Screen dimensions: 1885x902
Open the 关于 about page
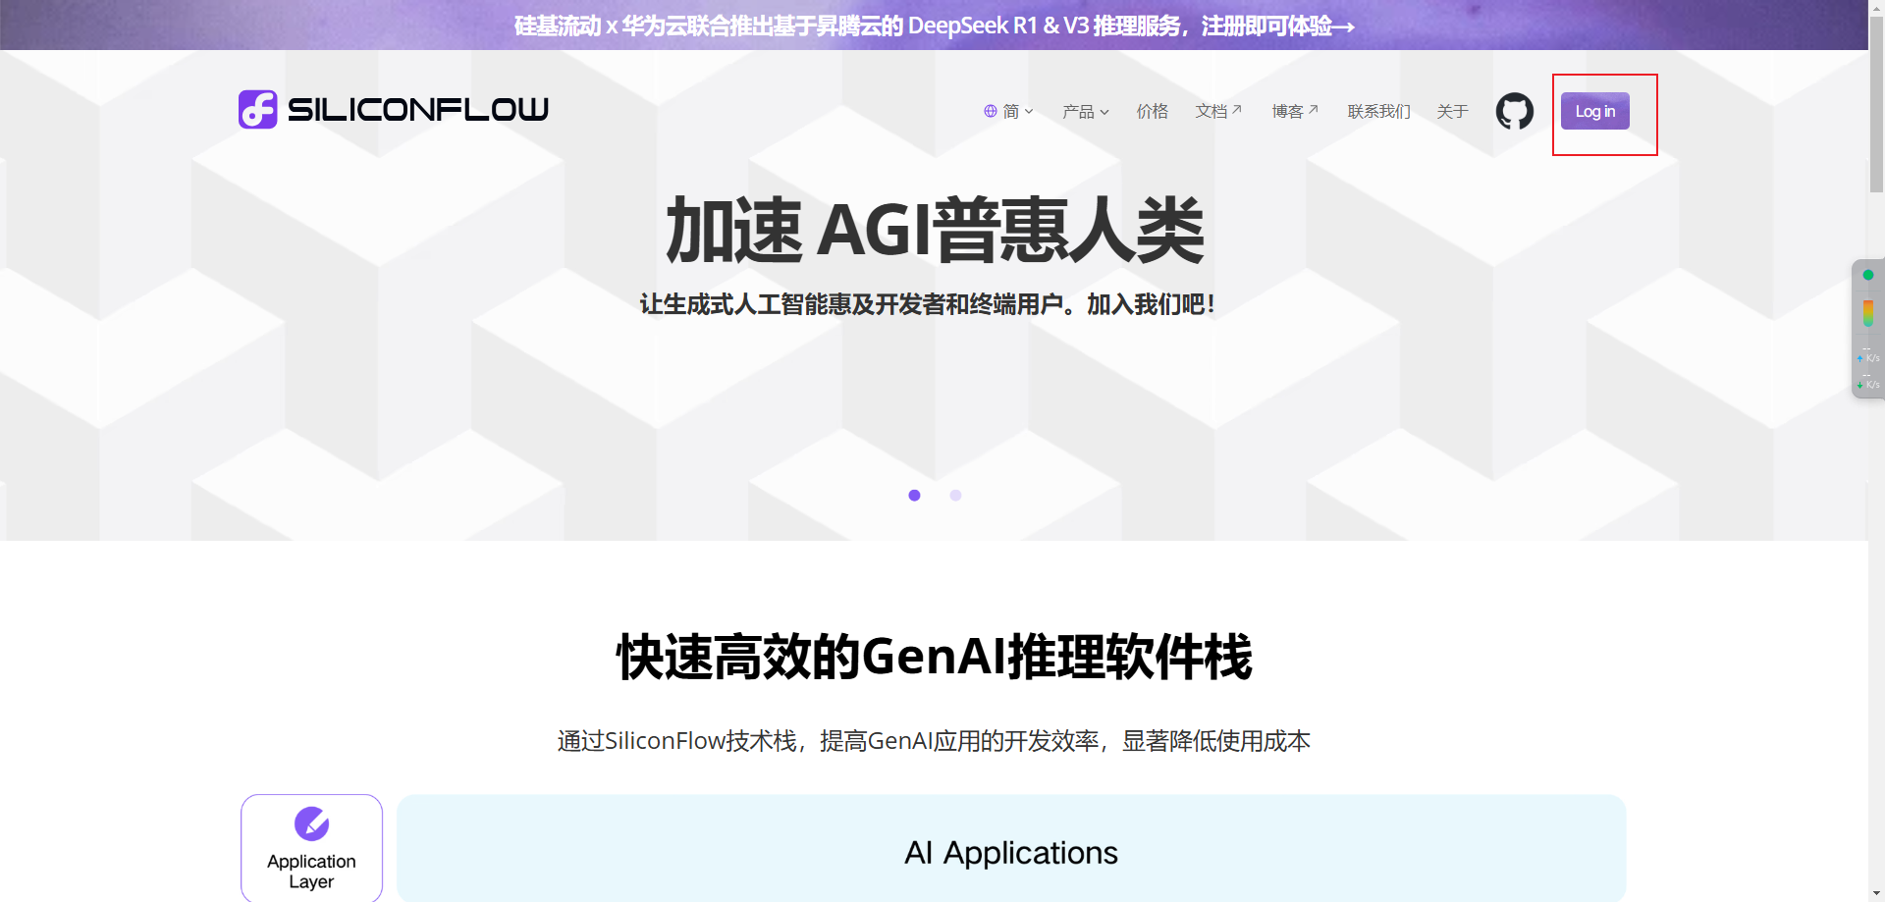(x=1452, y=112)
